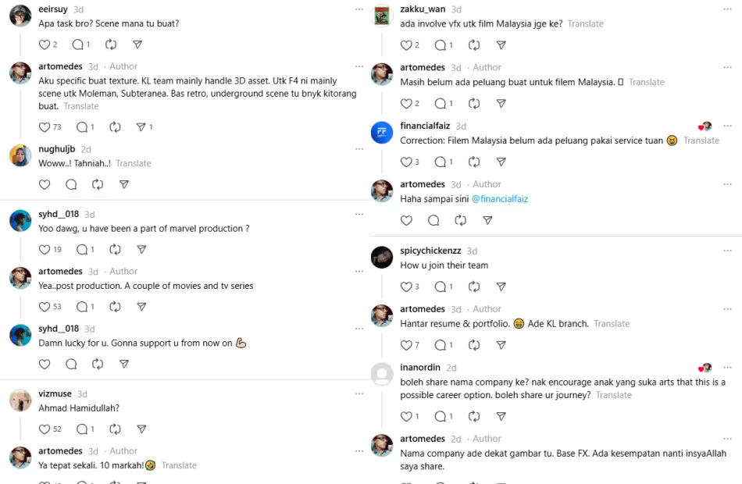
Task: Like financialfaiz's Correction comment
Action: click(x=405, y=162)
